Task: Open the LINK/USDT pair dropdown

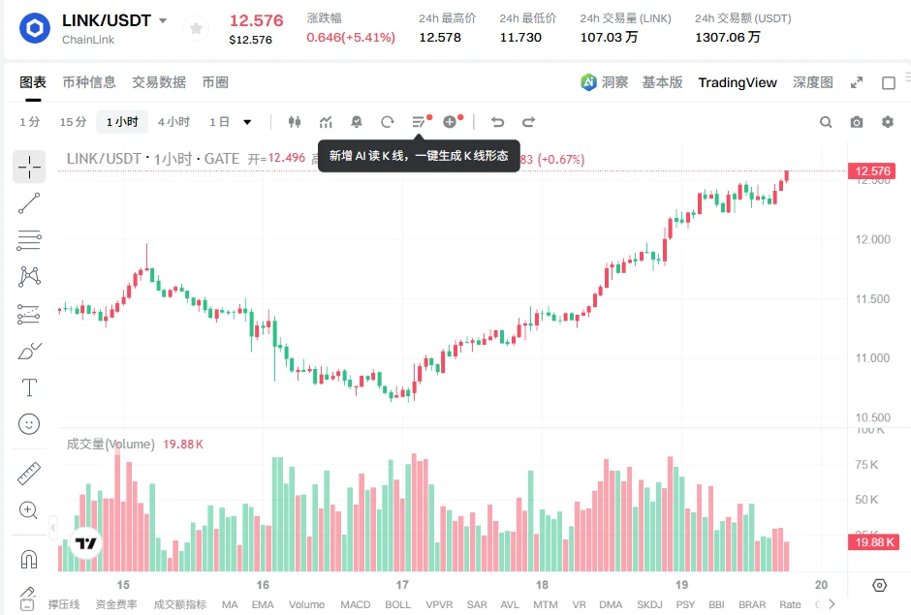Action: pyautogui.click(x=163, y=21)
